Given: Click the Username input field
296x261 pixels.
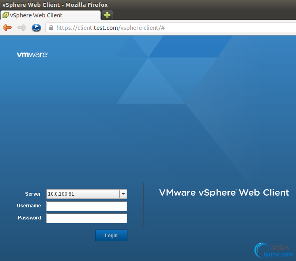Looking at the screenshot, I should 87,206.
